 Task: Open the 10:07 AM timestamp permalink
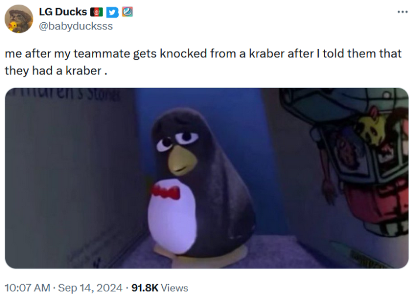(28, 288)
